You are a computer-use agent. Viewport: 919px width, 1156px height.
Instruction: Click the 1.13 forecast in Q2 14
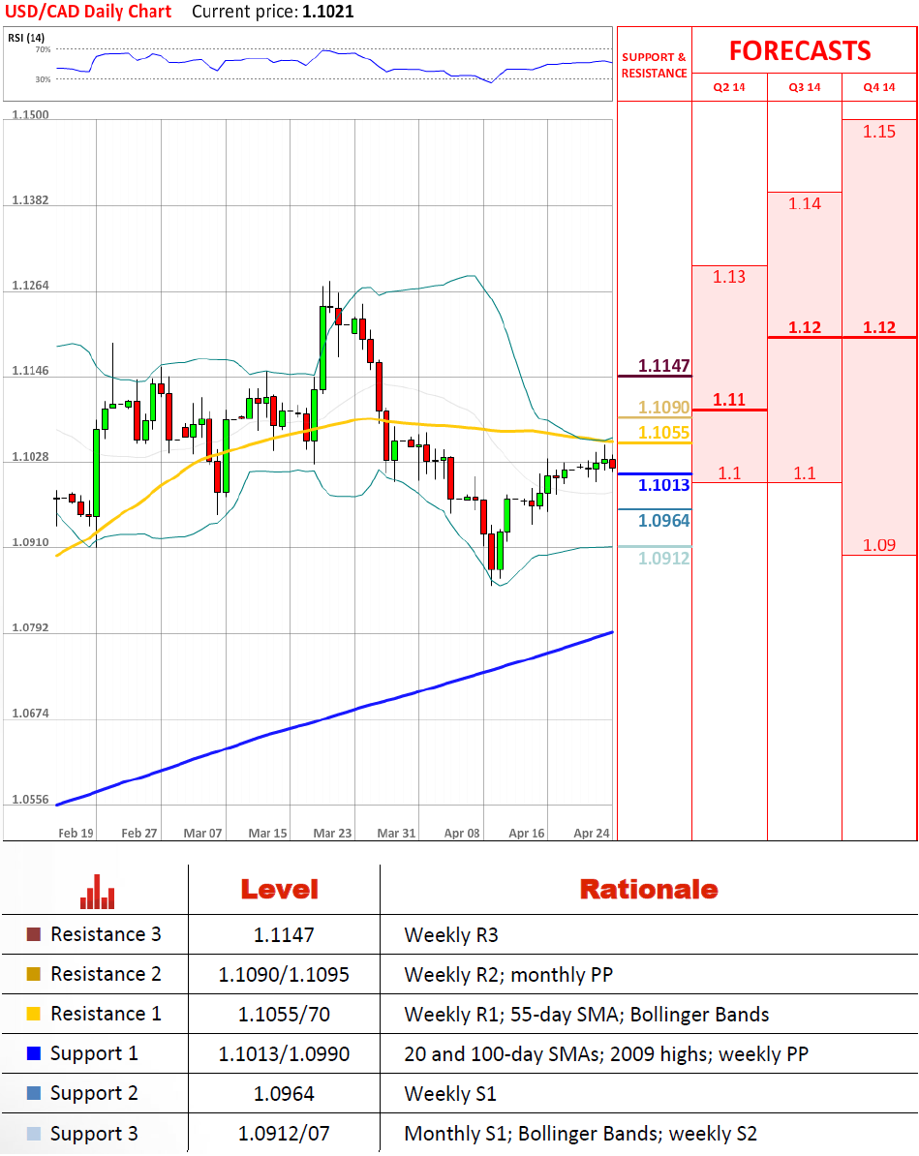click(728, 277)
